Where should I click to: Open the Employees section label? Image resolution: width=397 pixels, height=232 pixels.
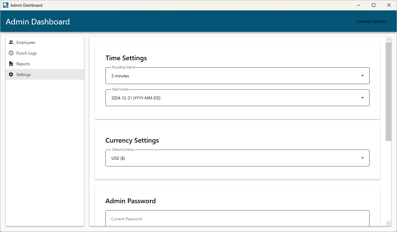[x=26, y=43]
